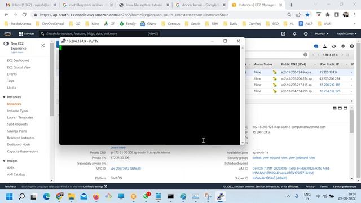Click inside the PuTTY terminal area
This screenshot has height=203, width=361.
149,95
